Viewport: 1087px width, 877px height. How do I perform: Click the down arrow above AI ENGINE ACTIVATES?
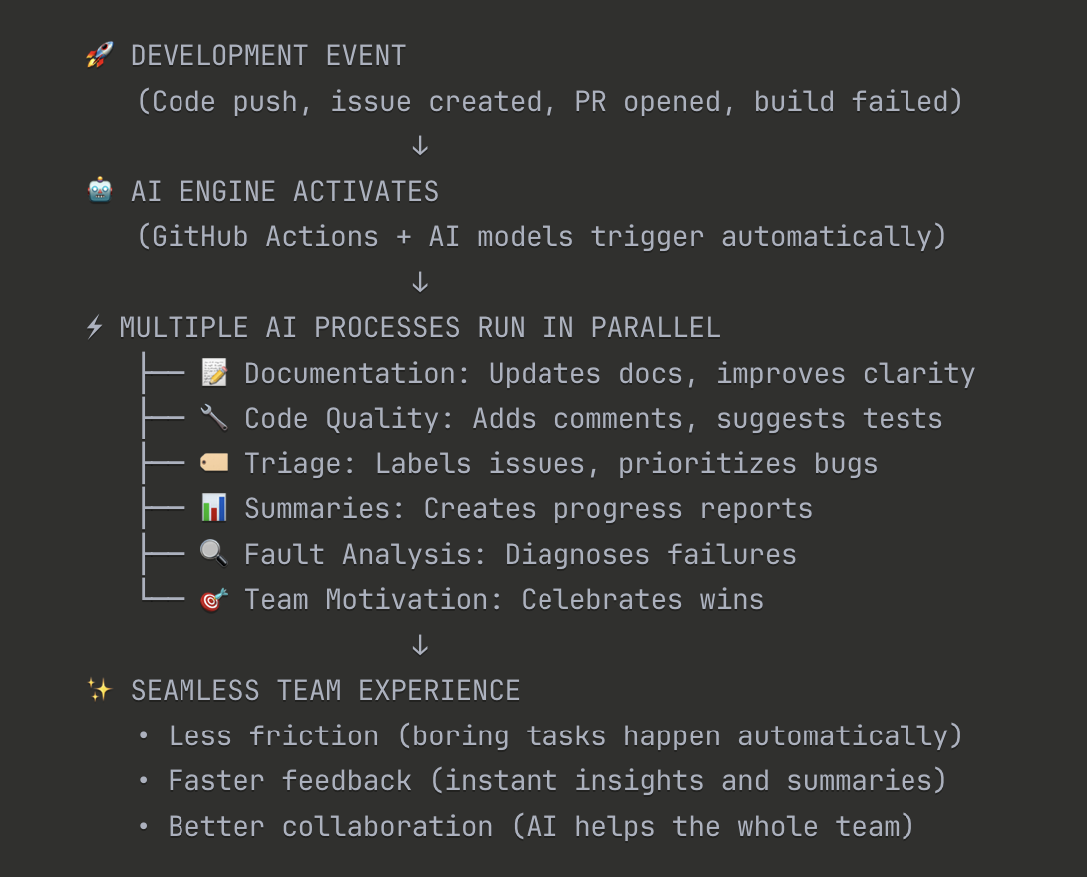[x=420, y=146]
